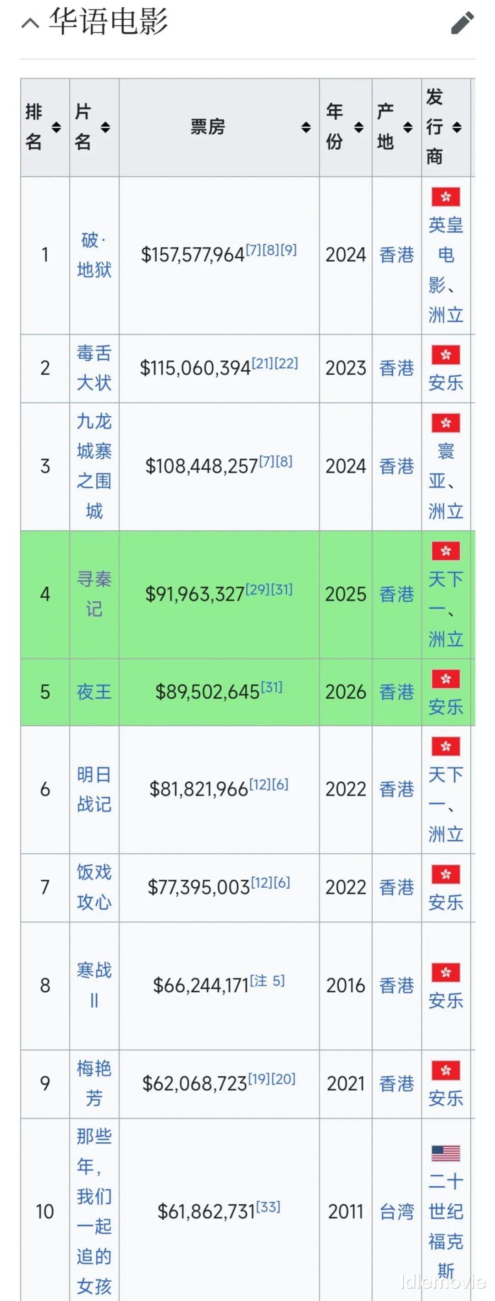Sort table by 排名 column
Image resolution: width=495 pixels, height=1301 pixels.
pos(56,127)
